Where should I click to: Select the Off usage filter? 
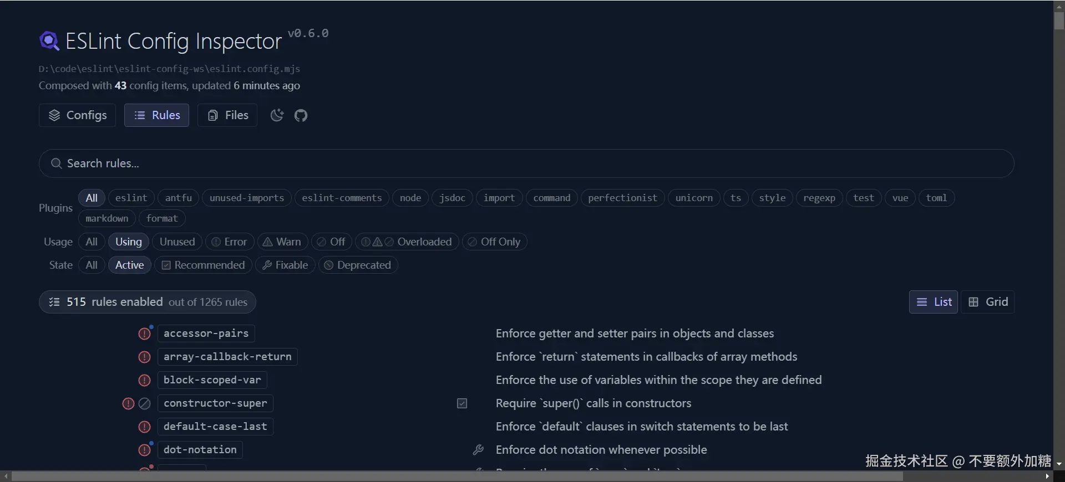pyautogui.click(x=332, y=242)
